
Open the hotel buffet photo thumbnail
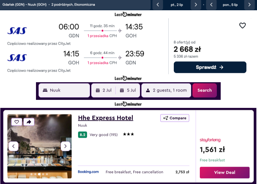pos(40,146)
